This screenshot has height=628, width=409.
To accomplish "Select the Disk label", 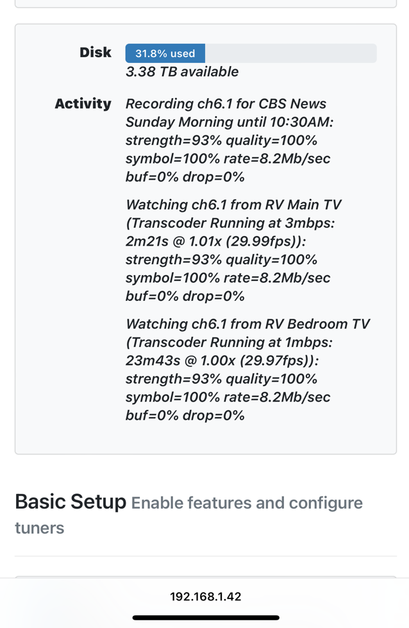I will pos(96,53).
